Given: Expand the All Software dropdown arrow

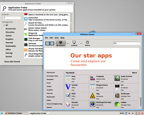Looking at the screenshot, I should pyautogui.click(x=67, y=43).
